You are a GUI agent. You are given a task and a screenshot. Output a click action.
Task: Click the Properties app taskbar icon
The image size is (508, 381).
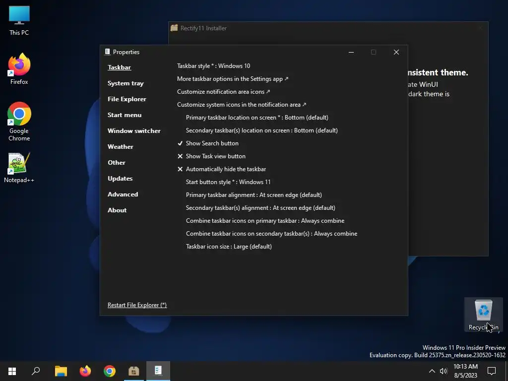pyautogui.click(x=158, y=371)
